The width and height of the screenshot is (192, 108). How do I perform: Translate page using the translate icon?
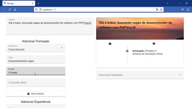(x=157, y=10)
